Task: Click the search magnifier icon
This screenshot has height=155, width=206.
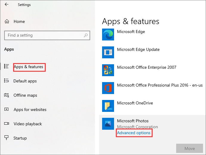Action: click(86, 35)
